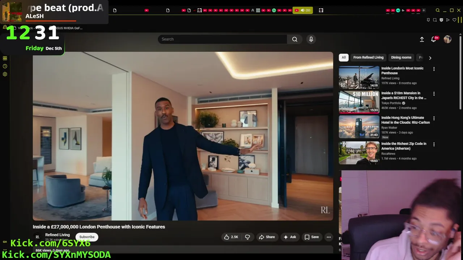
Task: Click the video title Inside a £27,000,000 London Penthouse
Action: point(99,227)
